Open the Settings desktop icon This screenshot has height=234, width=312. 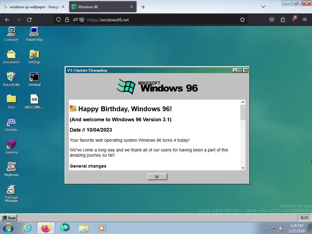point(34,57)
